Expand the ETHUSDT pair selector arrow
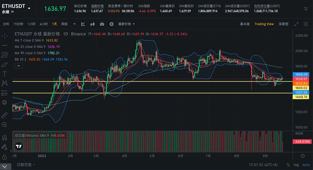 coord(29,8)
